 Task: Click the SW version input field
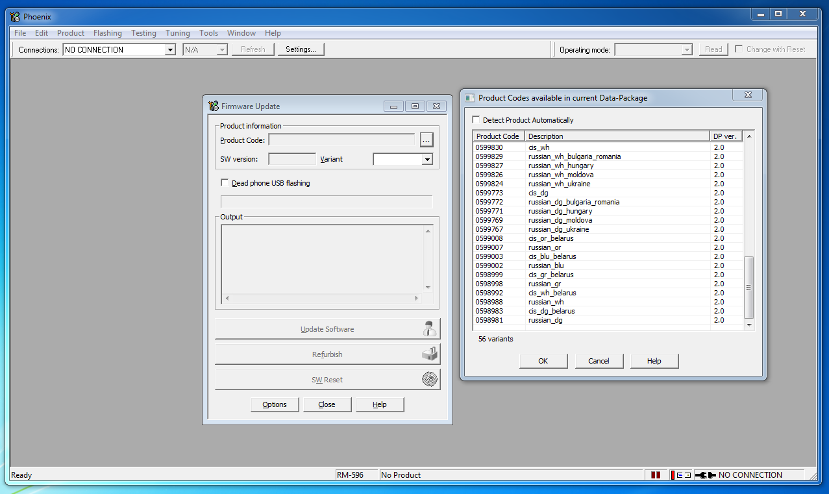(x=292, y=159)
